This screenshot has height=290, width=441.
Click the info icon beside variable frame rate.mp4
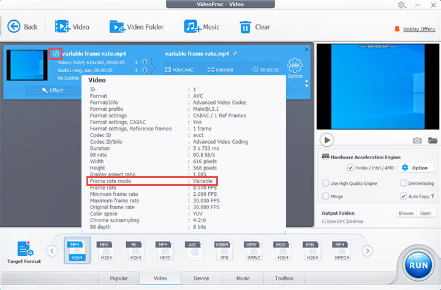coord(56,53)
